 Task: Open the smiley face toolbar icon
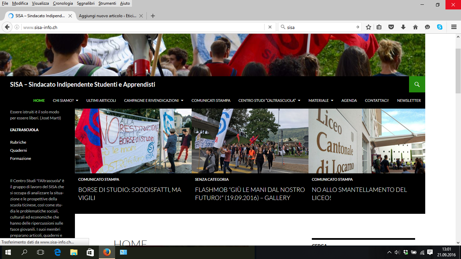428,27
